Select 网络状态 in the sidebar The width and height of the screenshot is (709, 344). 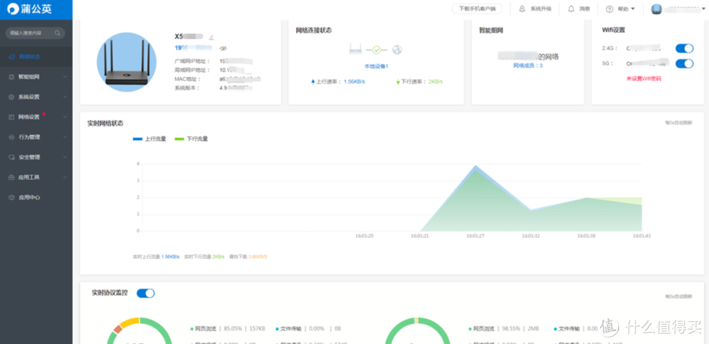tap(30, 57)
